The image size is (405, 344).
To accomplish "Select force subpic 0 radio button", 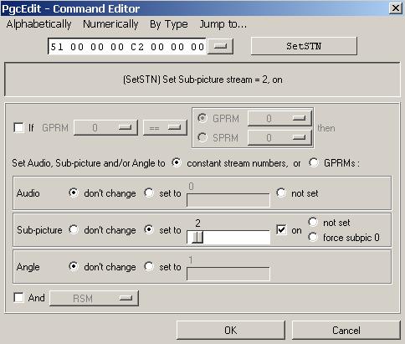I will click(x=313, y=237).
